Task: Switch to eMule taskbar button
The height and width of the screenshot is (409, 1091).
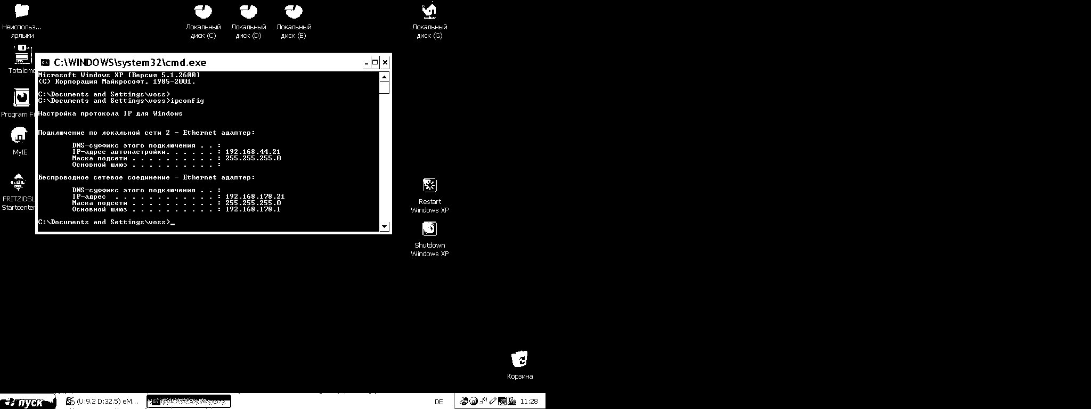Action: [x=101, y=402]
